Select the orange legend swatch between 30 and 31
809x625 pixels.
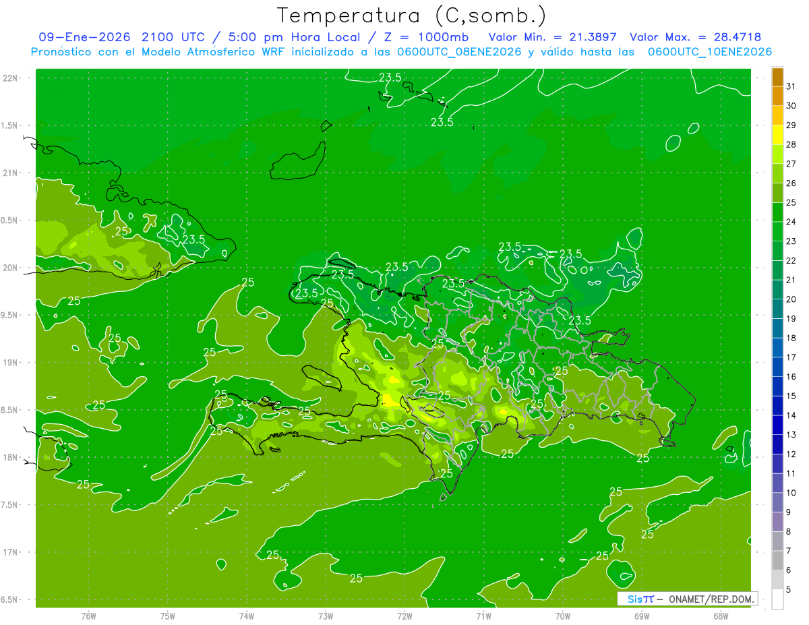click(x=777, y=96)
